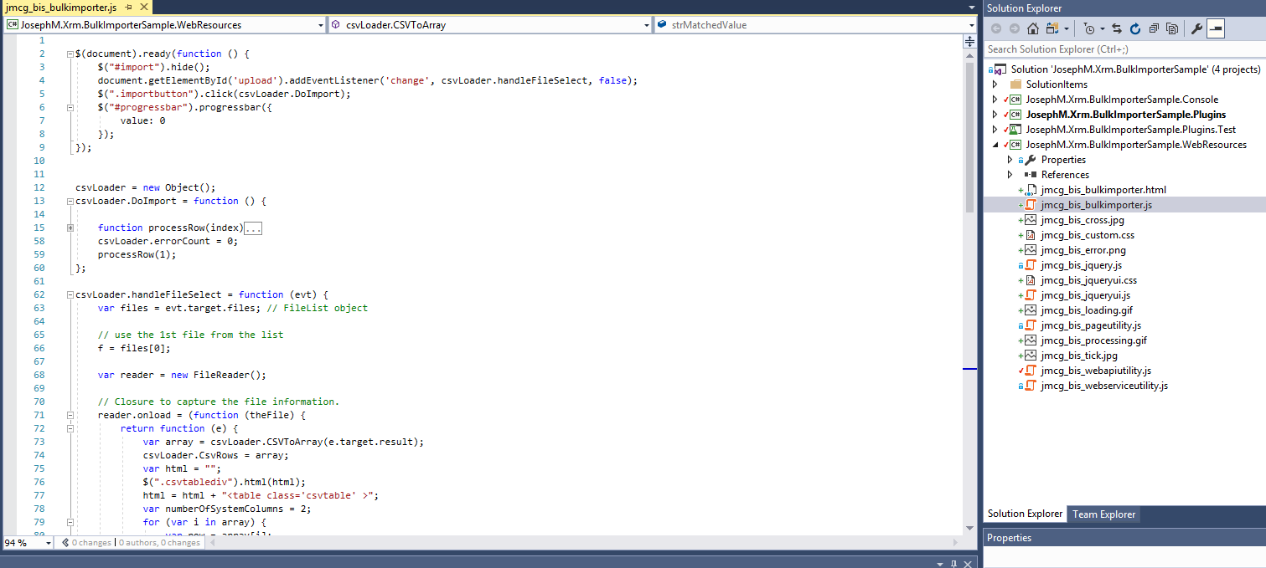Open Properties via the wrench icon
The width and height of the screenshot is (1266, 568).
coord(1197,28)
